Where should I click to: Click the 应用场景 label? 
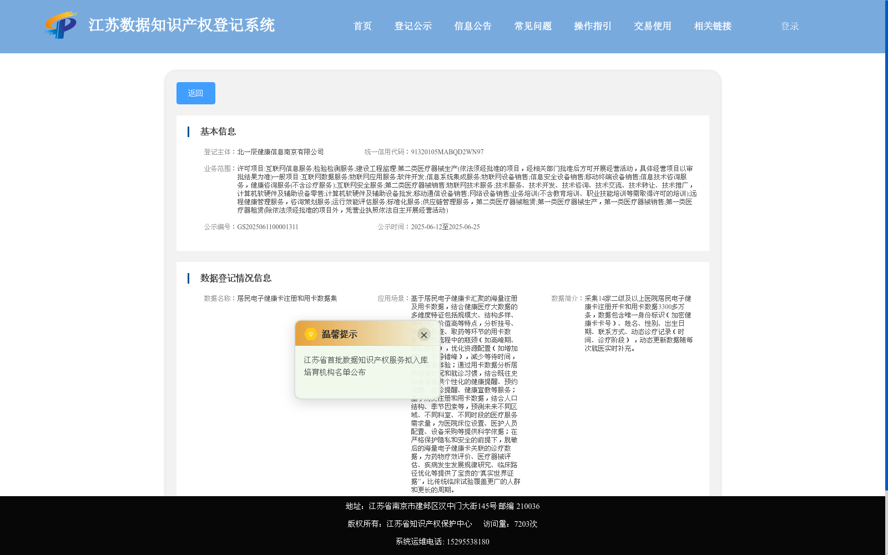click(394, 299)
